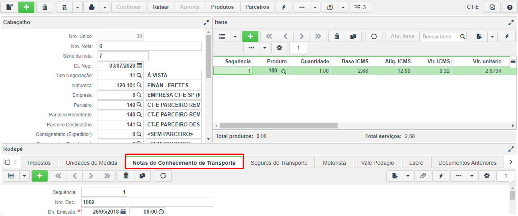The height and width of the screenshot is (216, 518).
Task: Click the duplicate item icon in Itens toolbar
Action: [353, 36]
